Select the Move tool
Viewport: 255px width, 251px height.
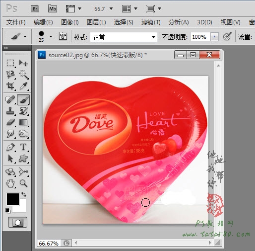click(23, 63)
